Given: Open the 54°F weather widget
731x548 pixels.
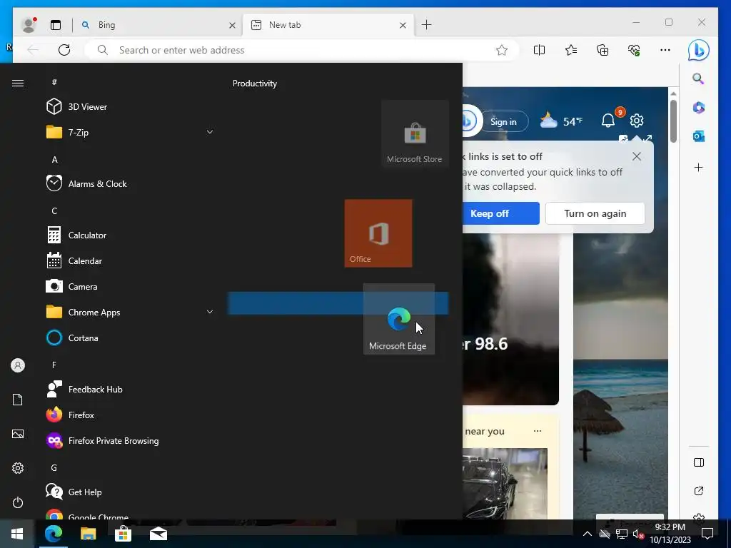Looking at the screenshot, I should tap(561, 121).
